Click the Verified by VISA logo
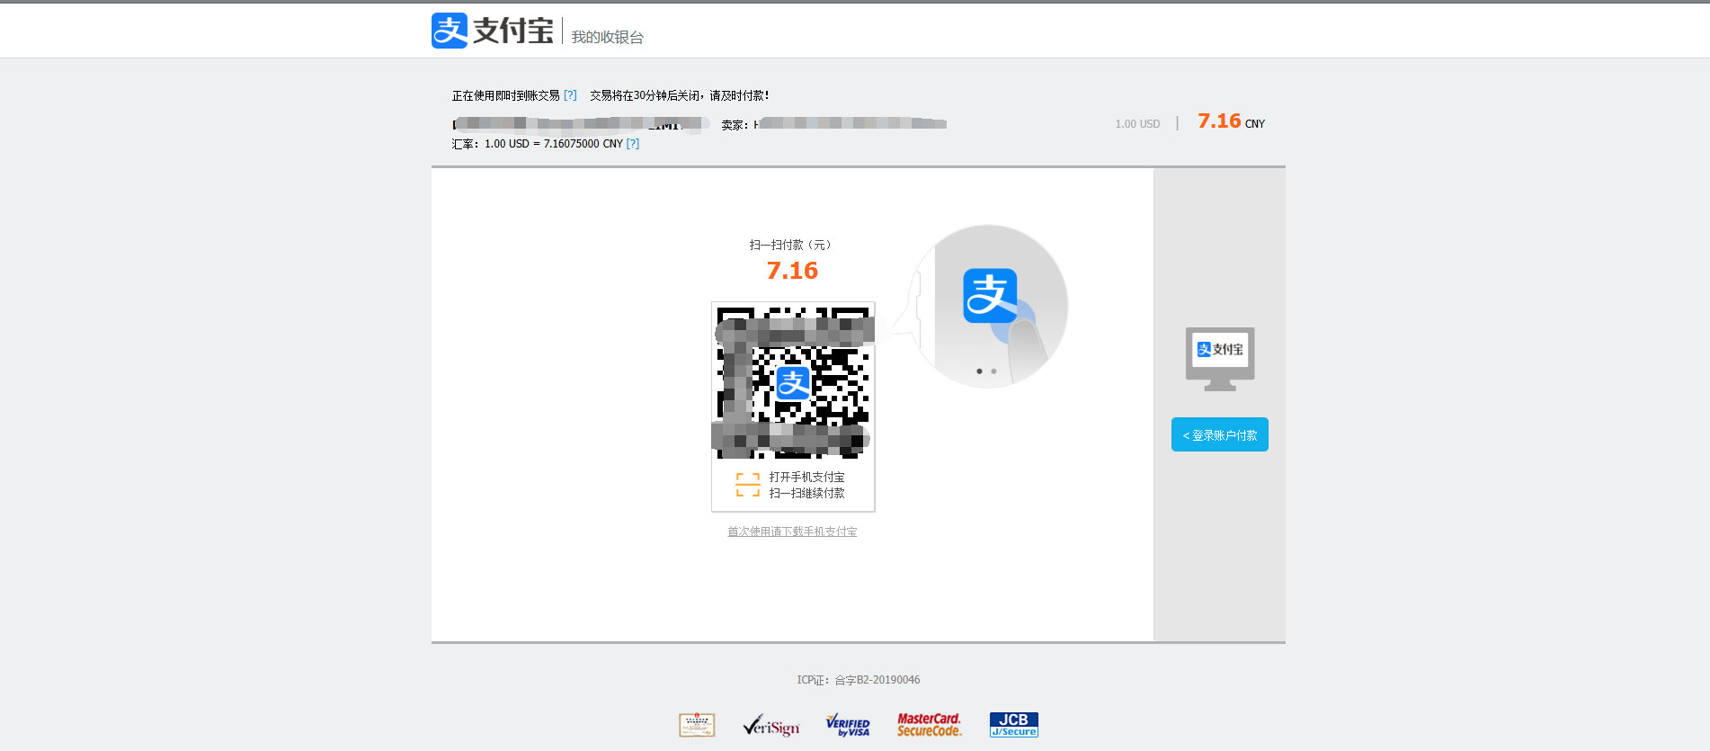Image resolution: width=1710 pixels, height=751 pixels. pyautogui.click(x=848, y=725)
